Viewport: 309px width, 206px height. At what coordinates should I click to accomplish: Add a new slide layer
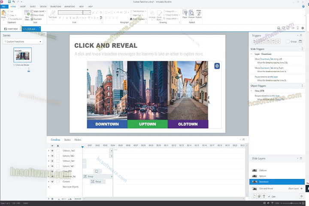tap(254, 196)
